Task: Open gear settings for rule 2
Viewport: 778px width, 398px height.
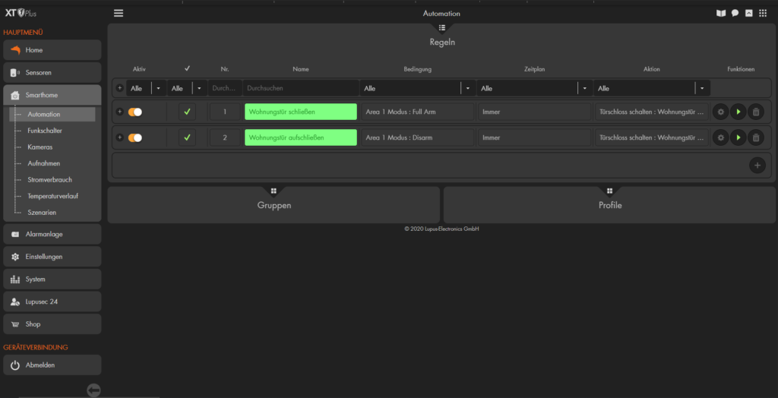Action: pyautogui.click(x=721, y=137)
